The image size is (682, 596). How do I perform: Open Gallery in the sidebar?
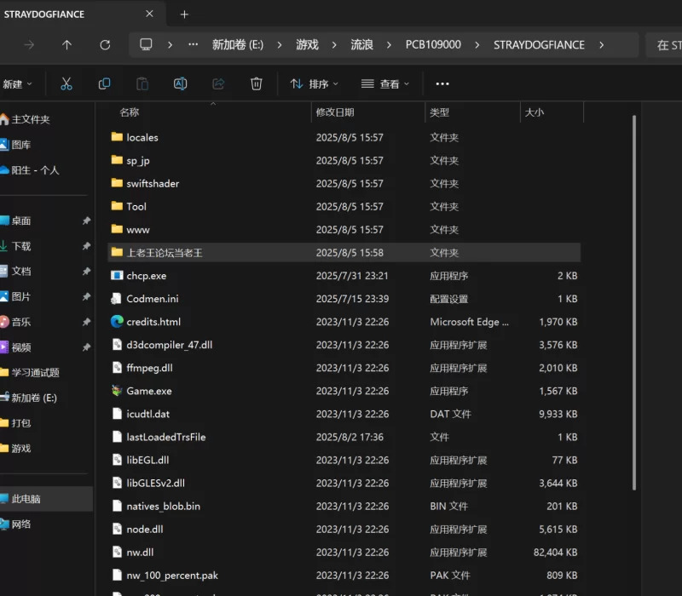(x=16, y=144)
